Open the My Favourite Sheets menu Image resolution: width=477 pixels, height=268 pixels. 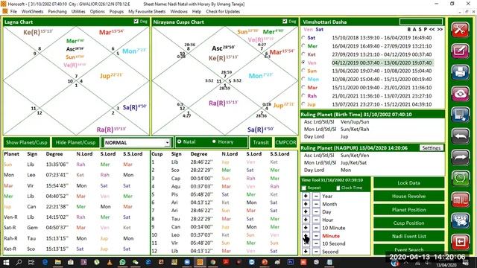(x=147, y=11)
